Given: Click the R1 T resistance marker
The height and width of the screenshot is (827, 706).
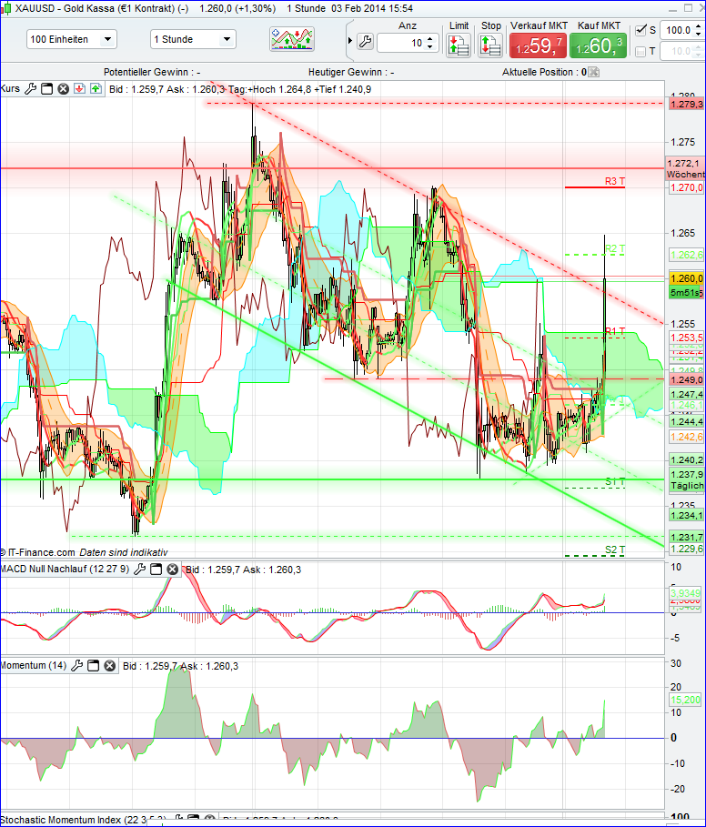Looking at the screenshot, I should pos(615,331).
